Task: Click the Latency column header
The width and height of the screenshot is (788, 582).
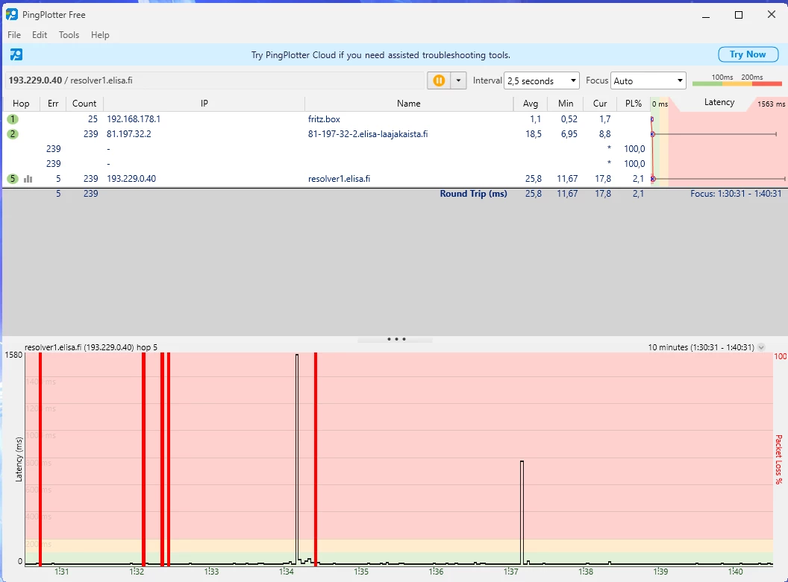Action: [x=719, y=102]
